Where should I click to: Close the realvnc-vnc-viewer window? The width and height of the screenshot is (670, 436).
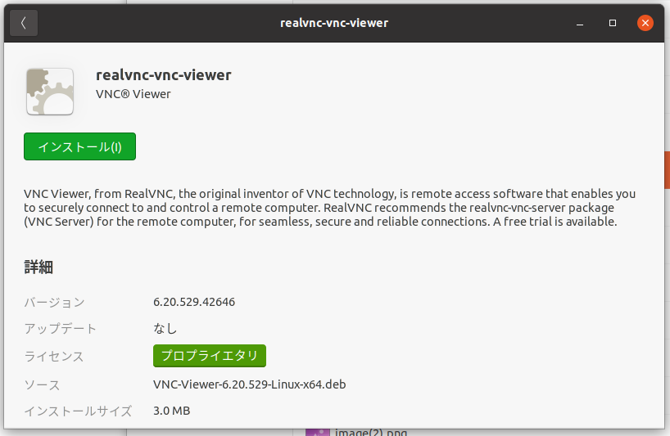point(645,23)
